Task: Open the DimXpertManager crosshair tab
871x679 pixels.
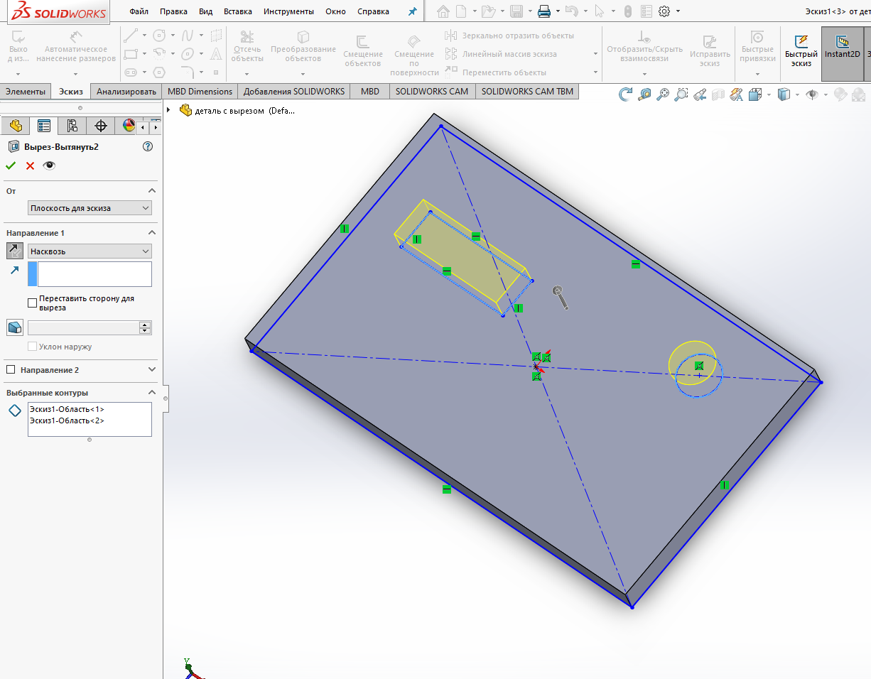Action: [x=101, y=126]
